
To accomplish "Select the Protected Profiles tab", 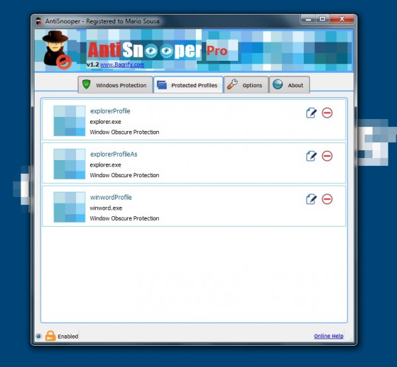I will click(x=188, y=85).
